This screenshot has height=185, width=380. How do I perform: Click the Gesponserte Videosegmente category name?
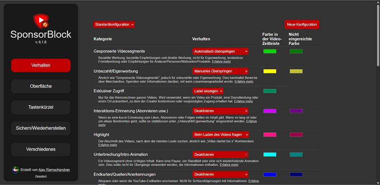click(119, 51)
